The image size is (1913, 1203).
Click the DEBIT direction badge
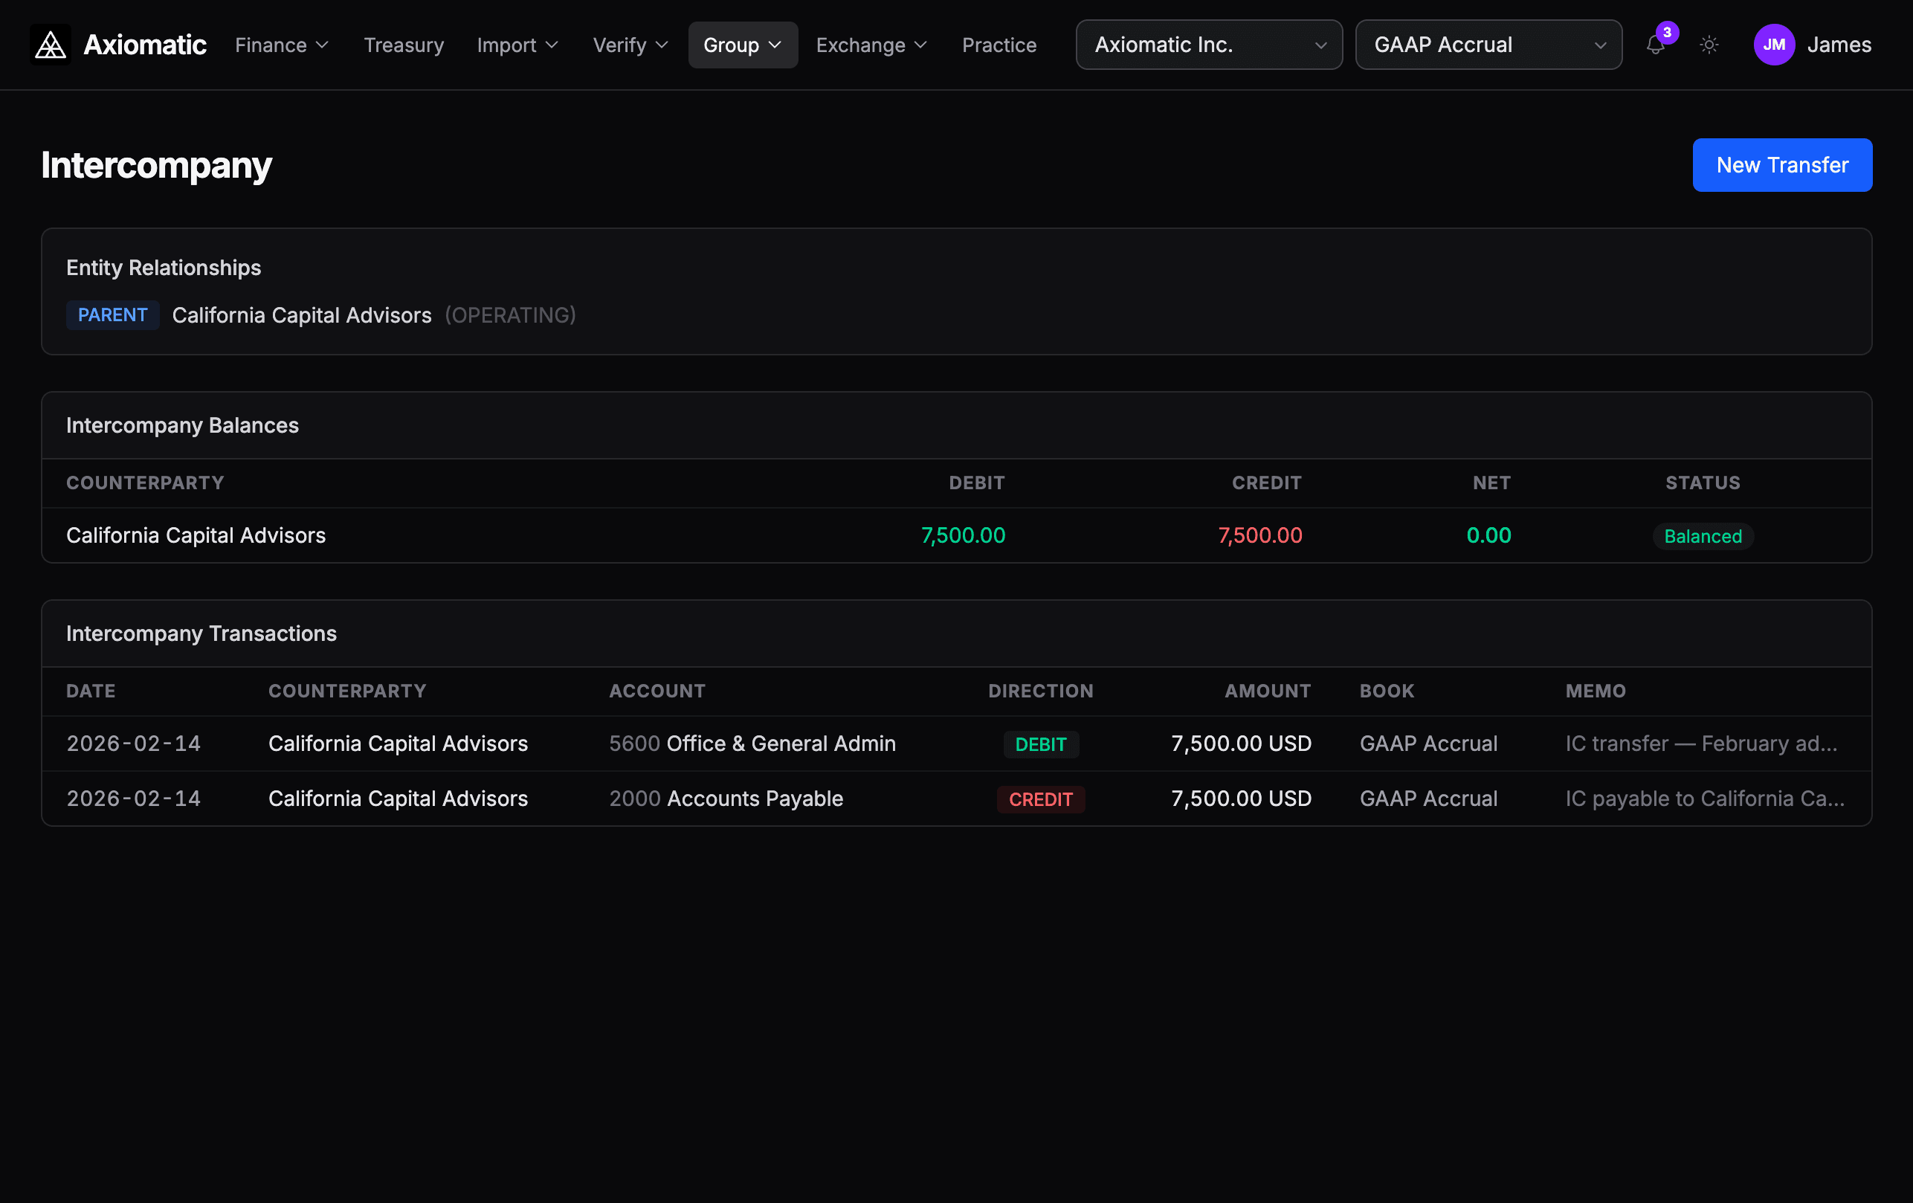pos(1040,744)
